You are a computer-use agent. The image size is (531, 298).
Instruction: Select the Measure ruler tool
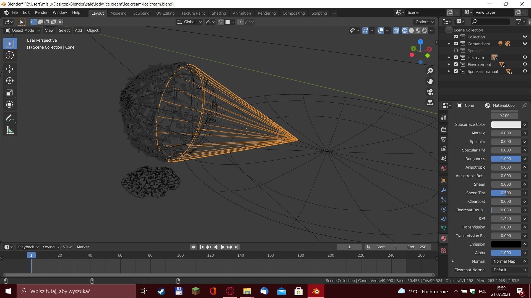(10, 130)
